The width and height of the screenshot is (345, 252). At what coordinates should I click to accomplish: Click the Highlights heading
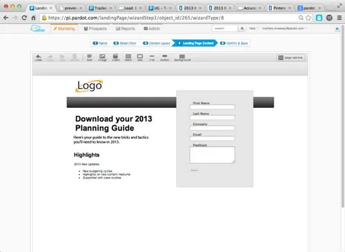coord(86,155)
